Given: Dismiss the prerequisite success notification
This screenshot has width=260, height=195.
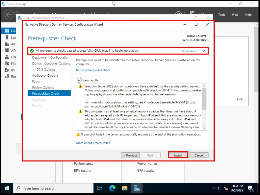Looking at the screenshot, I should pyautogui.click(x=204, y=51).
